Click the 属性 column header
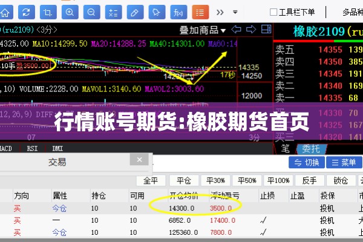363x242 pixels. [60, 196]
